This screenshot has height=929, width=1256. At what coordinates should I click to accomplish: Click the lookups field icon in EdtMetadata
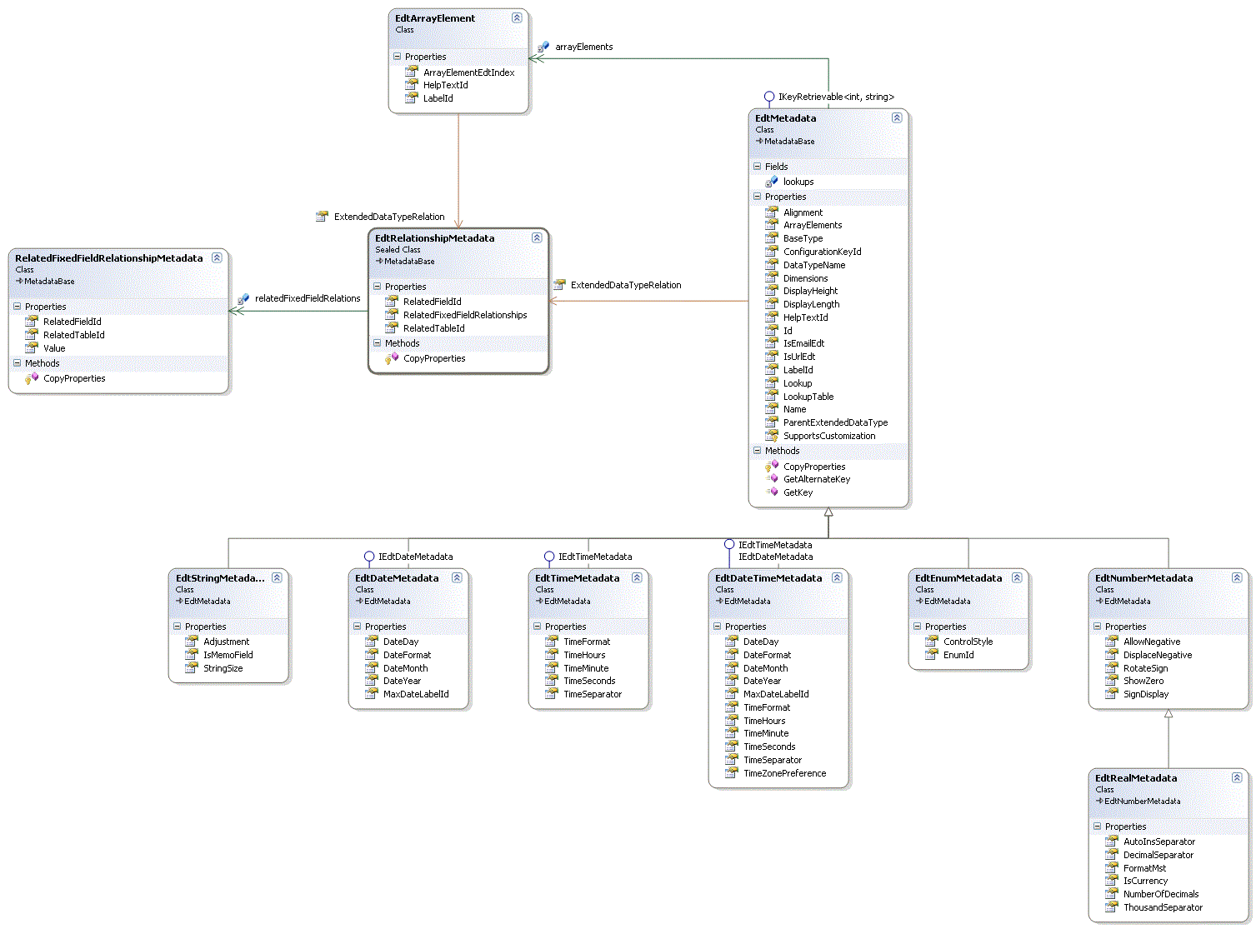772,182
